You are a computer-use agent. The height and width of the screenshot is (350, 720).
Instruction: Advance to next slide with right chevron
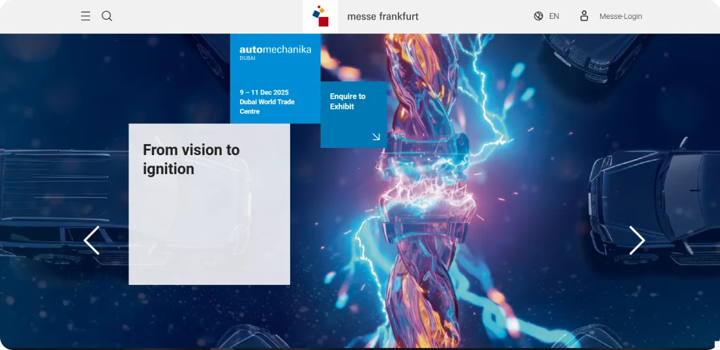coord(637,241)
